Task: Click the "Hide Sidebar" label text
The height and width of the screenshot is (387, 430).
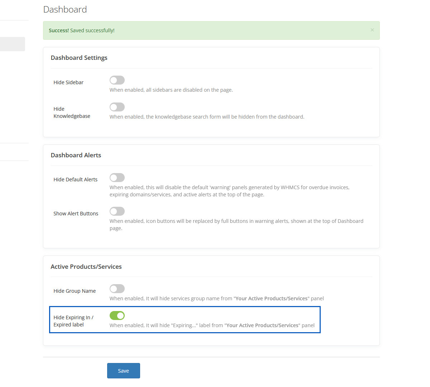Action: [x=68, y=82]
